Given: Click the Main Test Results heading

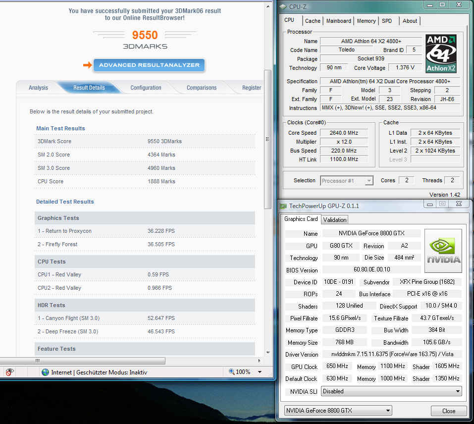Looking at the screenshot, I should pyautogui.click(x=60, y=128).
